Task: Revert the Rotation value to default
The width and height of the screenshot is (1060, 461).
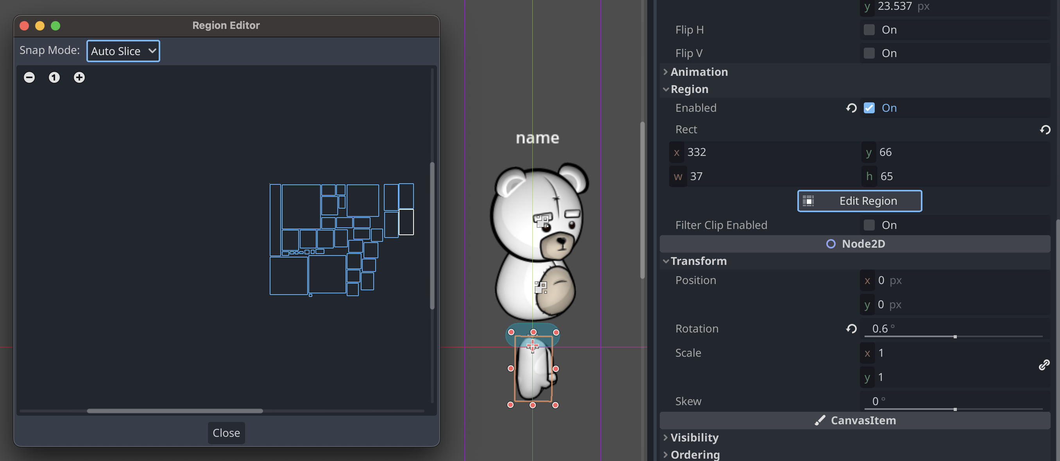Action: (x=851, y=329)
